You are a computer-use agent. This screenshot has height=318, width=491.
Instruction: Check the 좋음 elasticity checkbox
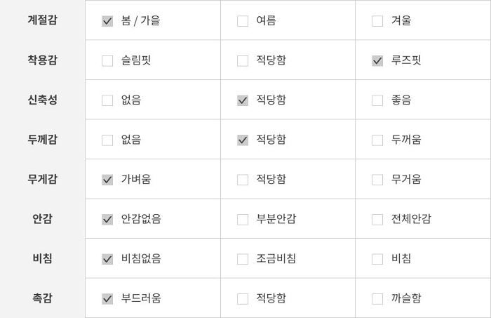(x=377, y=100)
